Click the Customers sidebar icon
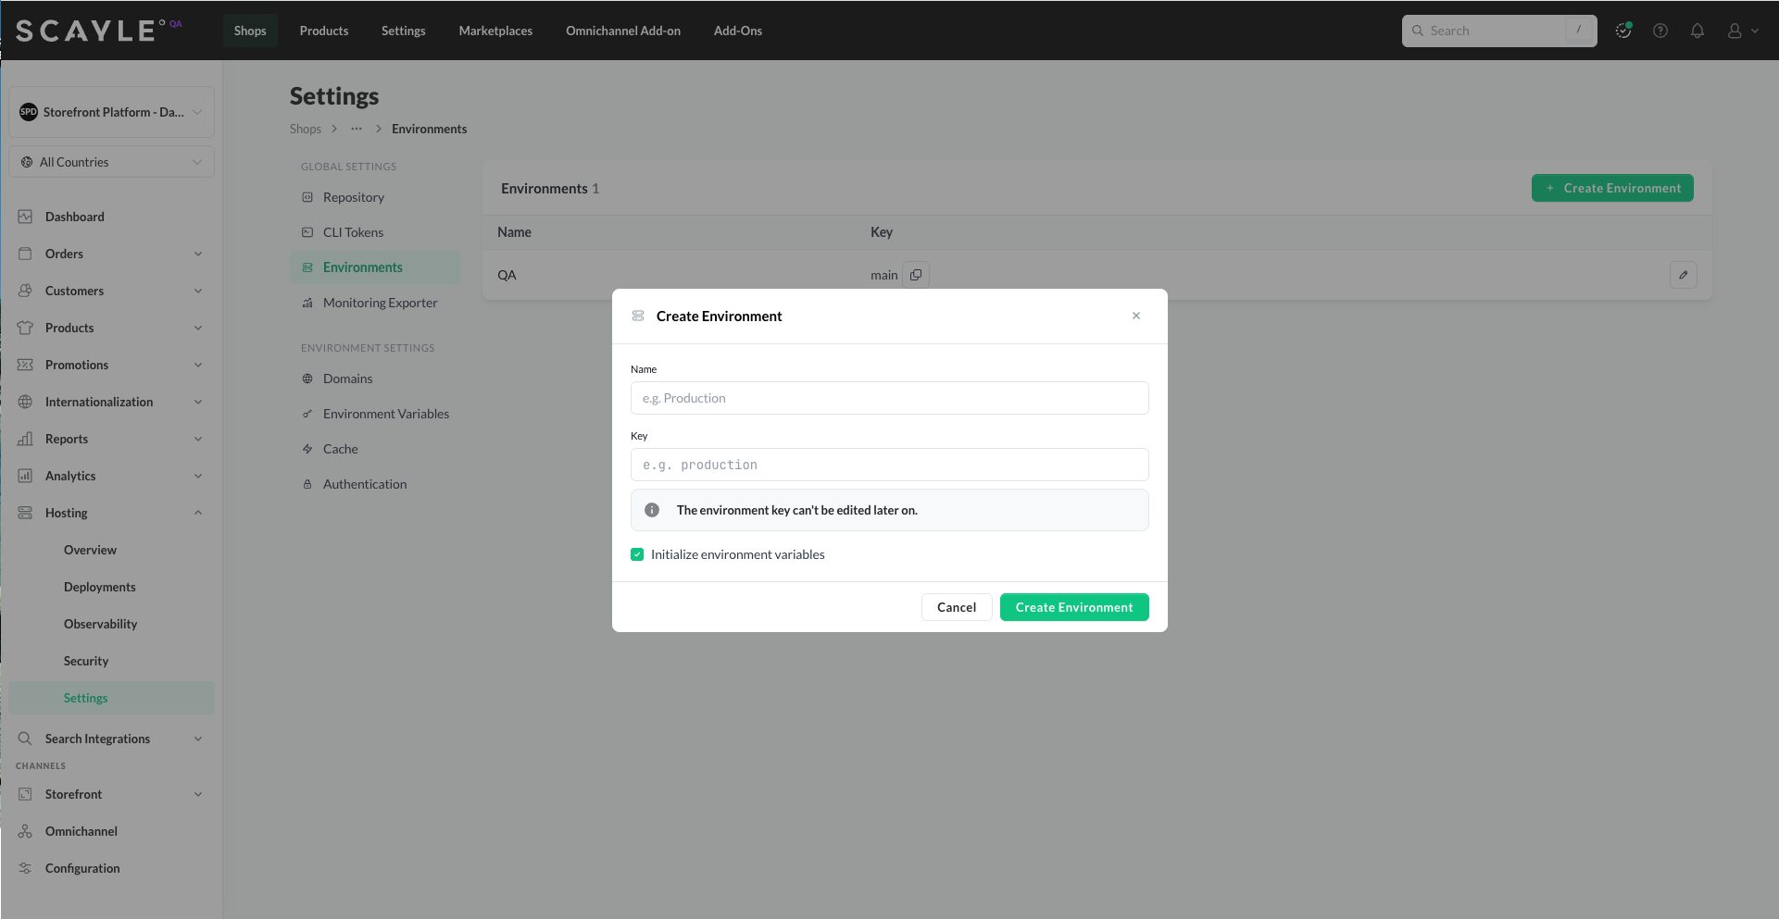The width and height of the screenshot is (1779, 919). pos(25,291)
